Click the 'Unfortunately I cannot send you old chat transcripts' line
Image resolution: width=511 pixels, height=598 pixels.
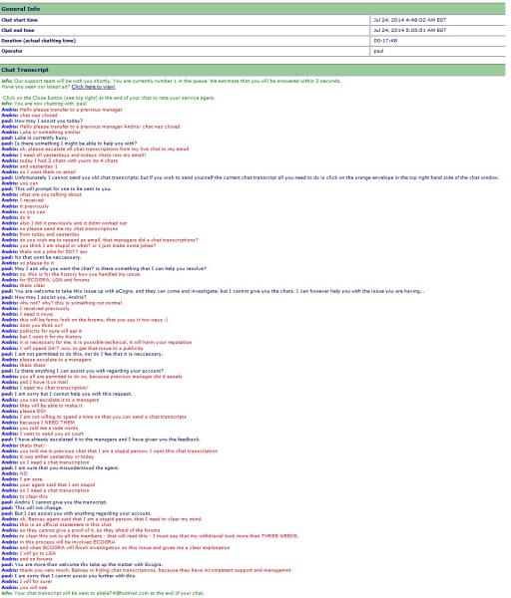coord(251,177)
